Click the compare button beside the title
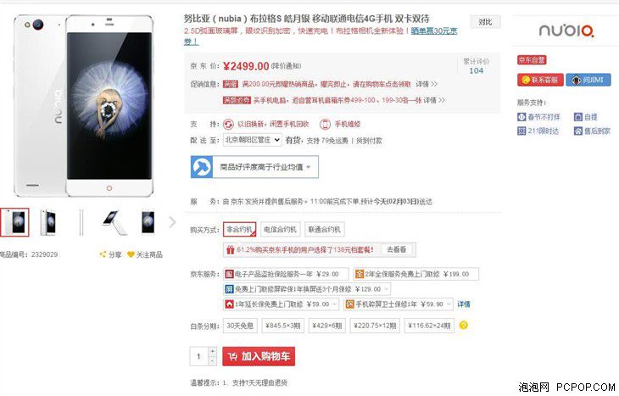Screen dimensions: 619x396 (x=485, y=22)
